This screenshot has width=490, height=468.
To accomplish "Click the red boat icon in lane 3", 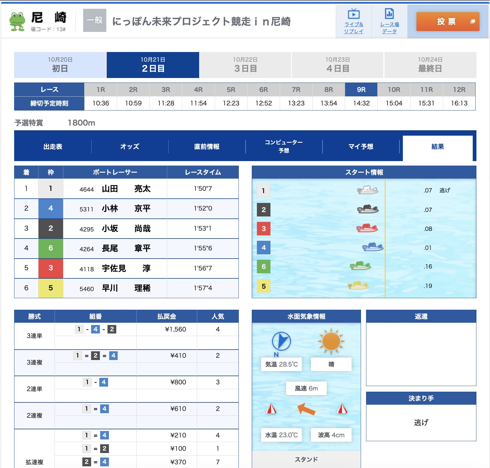I will pyautogui.click(x=367, y=228).
